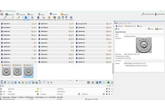Toggle the Calibre filter checkbox
165x110 pixels.
(1, 91)
